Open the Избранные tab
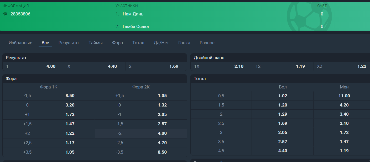This screenshot has height=162, width=370. coord(20,43)
